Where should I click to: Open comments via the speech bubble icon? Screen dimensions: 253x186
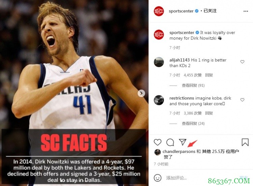(170, 142)
